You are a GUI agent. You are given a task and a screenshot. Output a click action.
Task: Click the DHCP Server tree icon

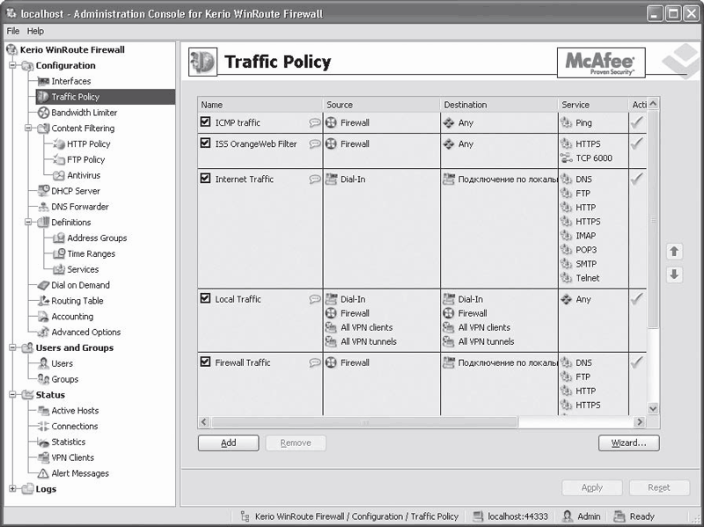[43, 191]
